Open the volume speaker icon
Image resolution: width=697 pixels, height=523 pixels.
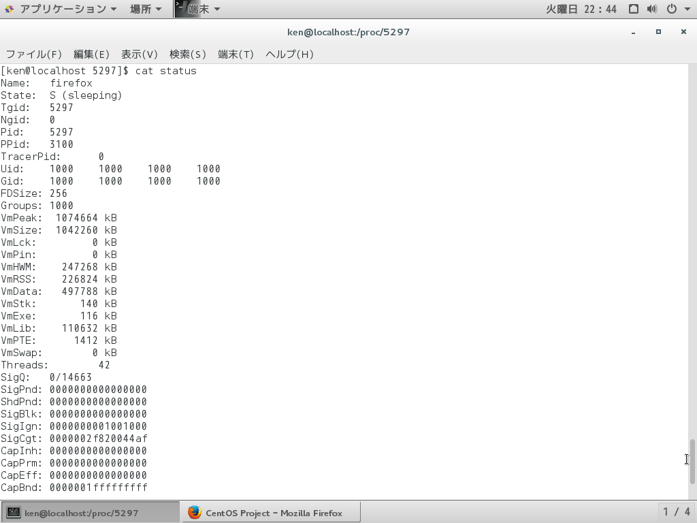(652, 9)
